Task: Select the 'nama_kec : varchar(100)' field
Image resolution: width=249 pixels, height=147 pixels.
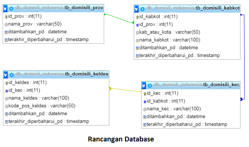Action: pyautogui.click(x=174, y=109)
